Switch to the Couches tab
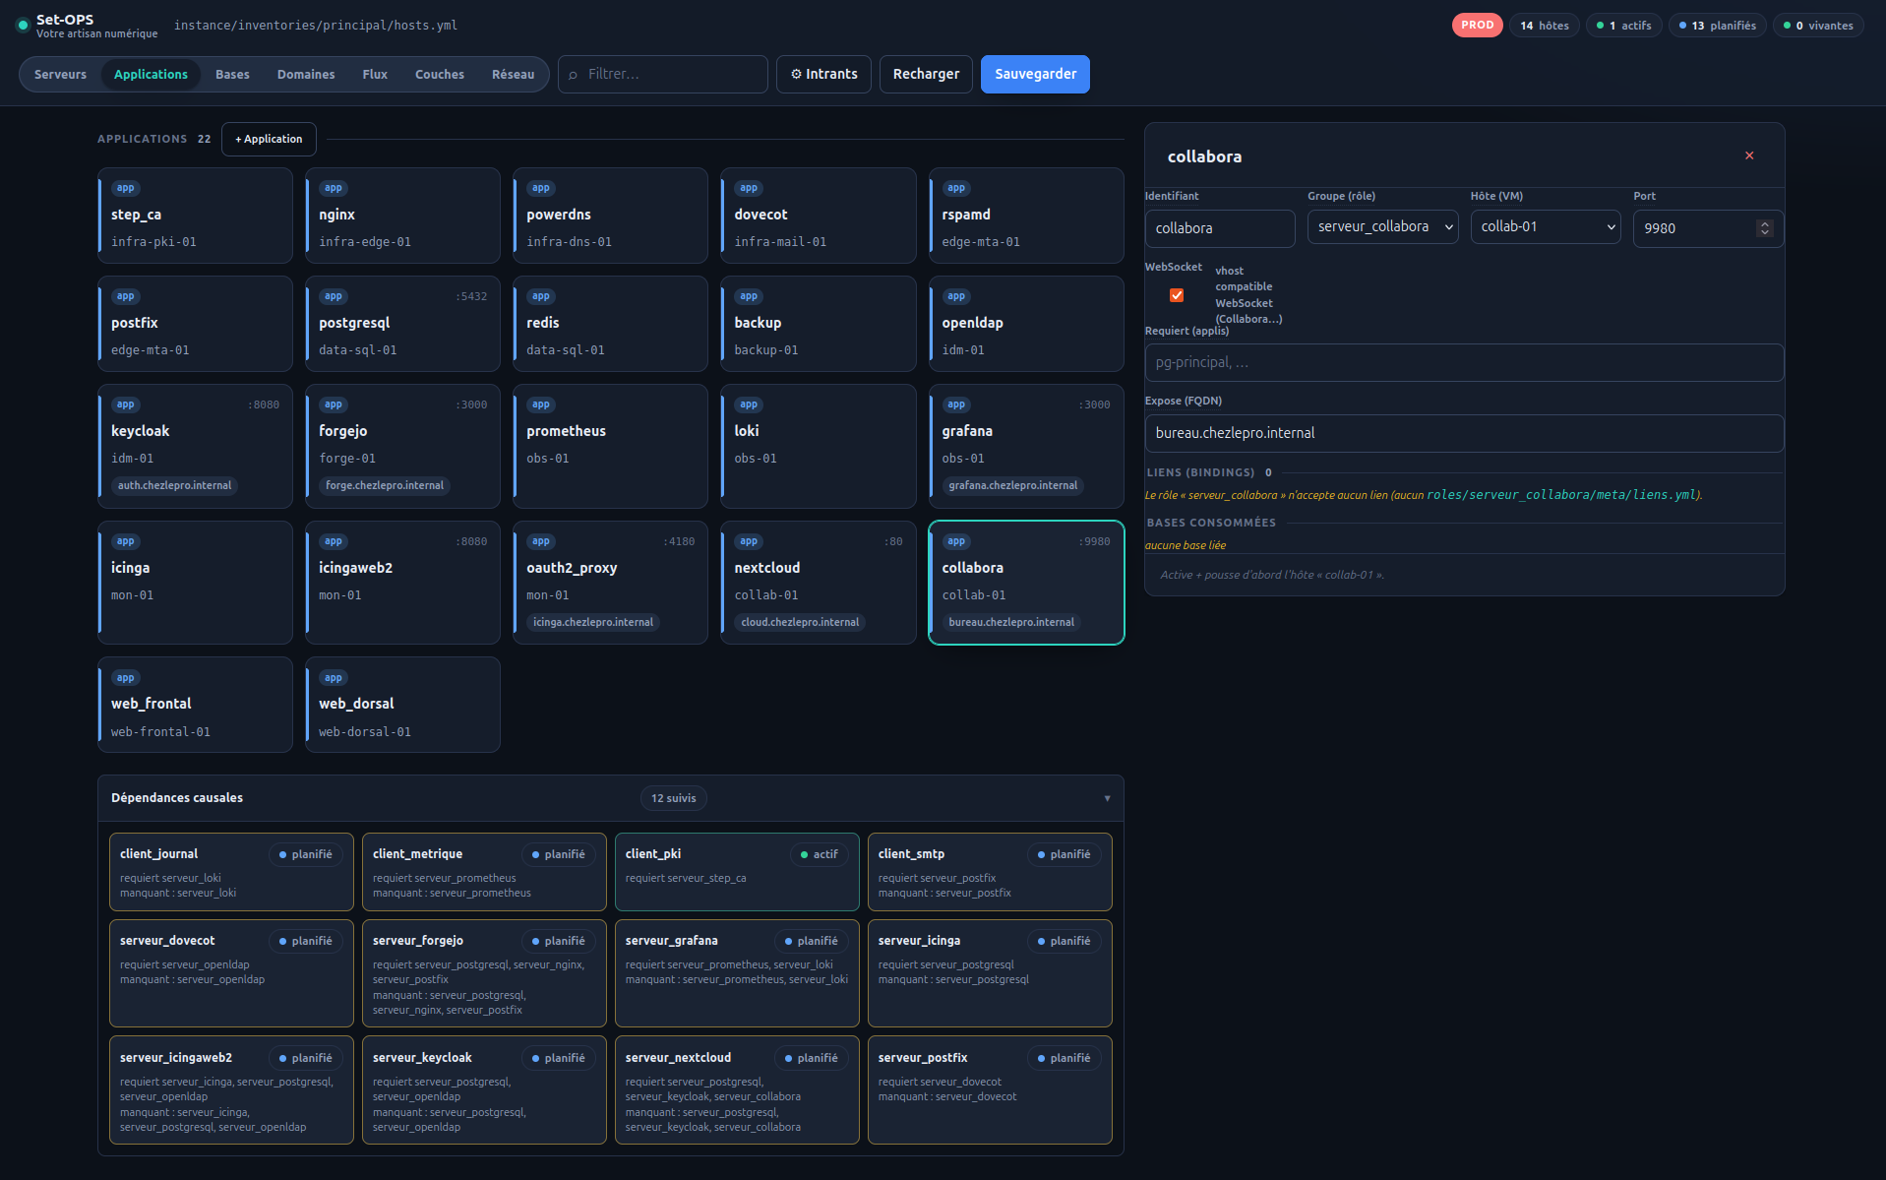1886x1180 pixels. tap(440, 74)
